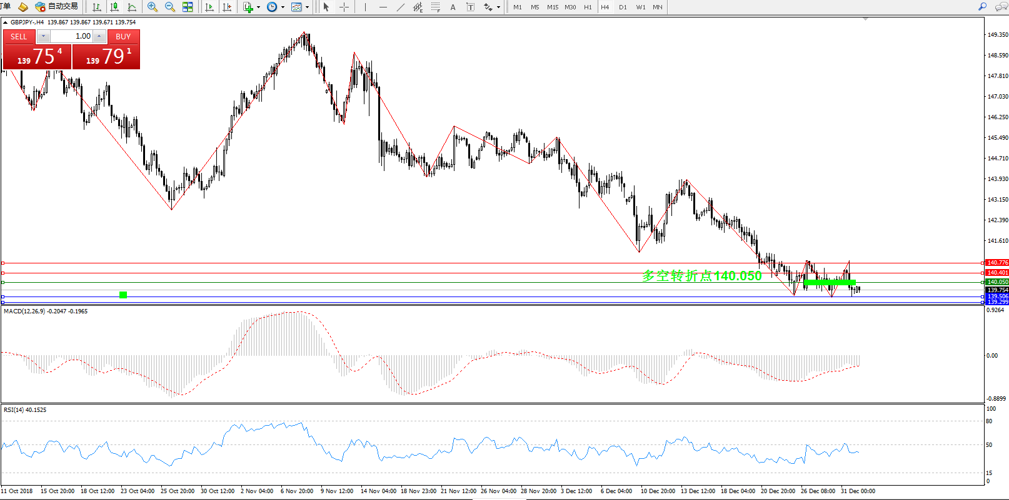Toggle Chart Shift option
Image resolution: width=1009 pixels, height=500 pixels.
tap(227, 7)
